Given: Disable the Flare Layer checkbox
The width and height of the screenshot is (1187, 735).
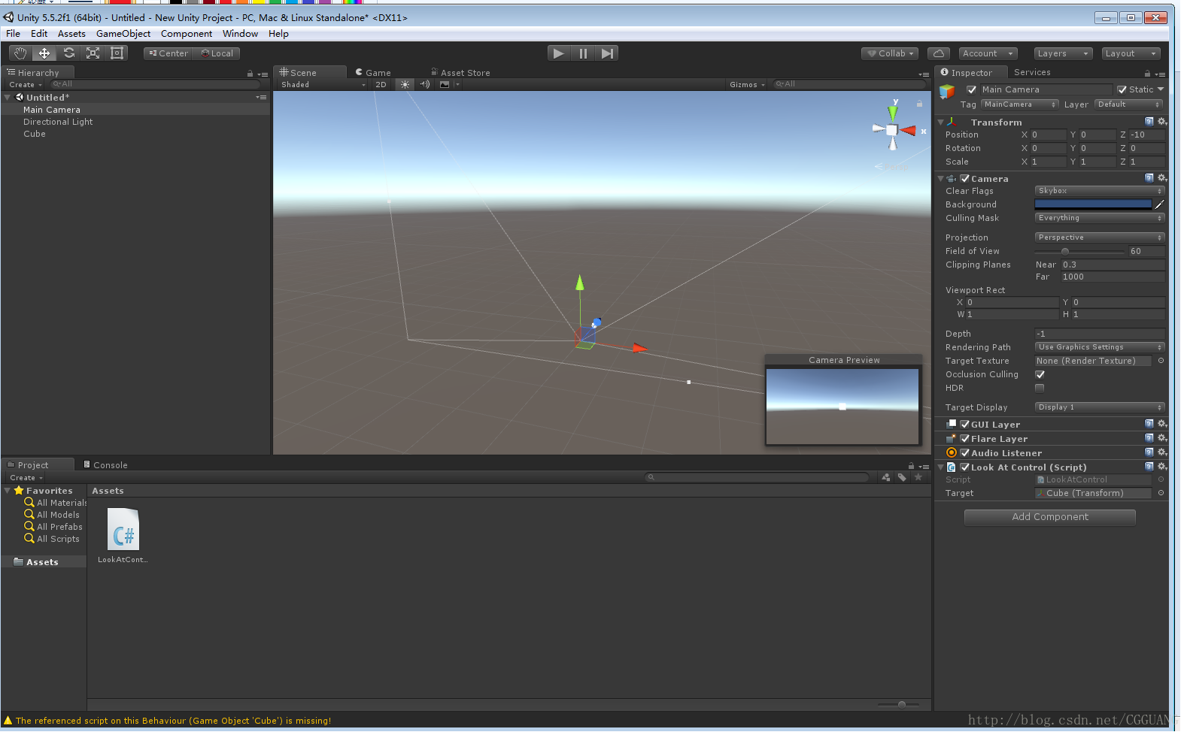Looking at the screenshot, I should 965,438.
